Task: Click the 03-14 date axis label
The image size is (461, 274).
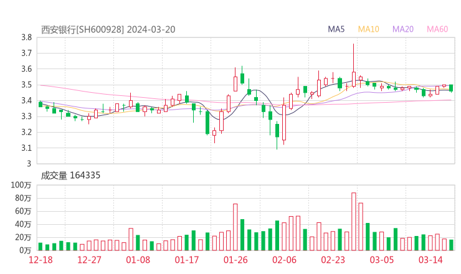Action: click(x=430, y=260)
